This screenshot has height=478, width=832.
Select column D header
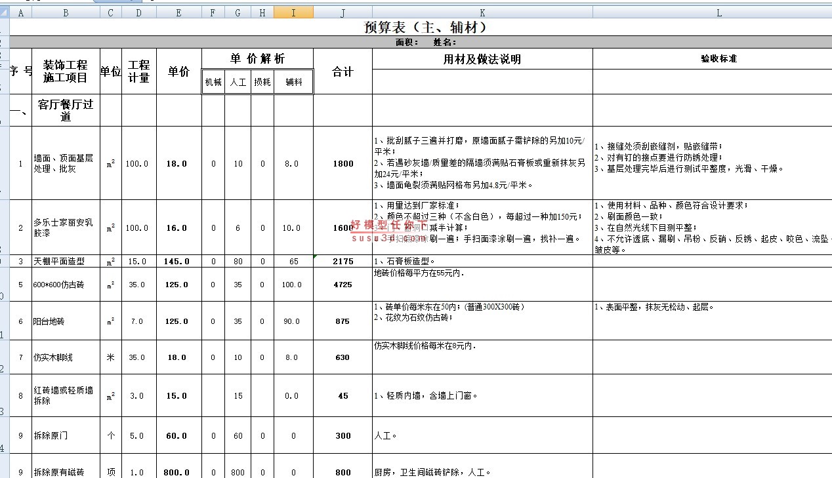[139, 12]
